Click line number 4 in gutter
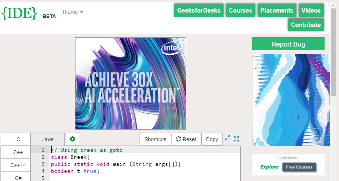Viewport: 339px width, 181px height. [43, 171]
